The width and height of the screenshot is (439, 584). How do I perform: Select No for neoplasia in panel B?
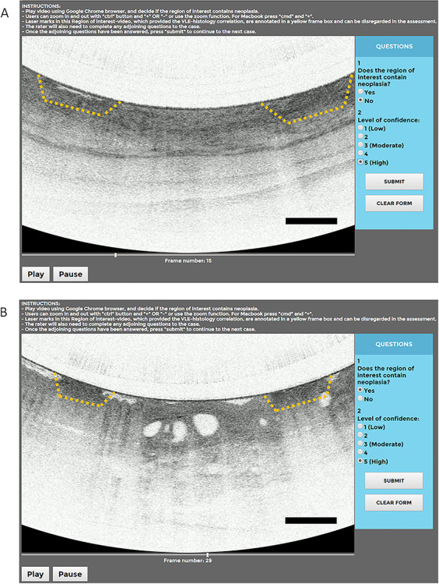coord(360,398)
